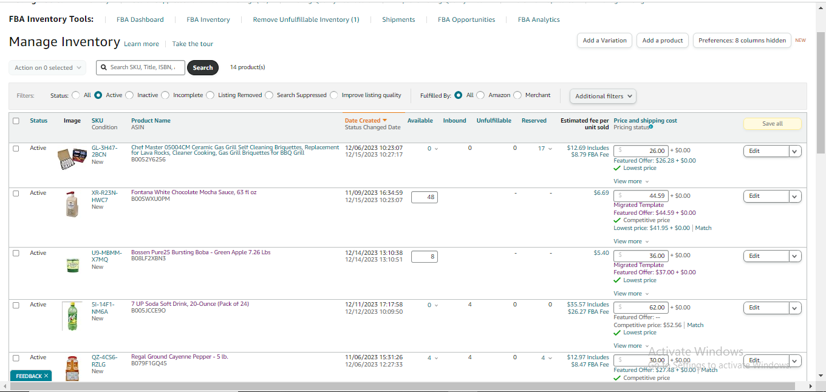Open the Learn more link
The image size is (826, 392).
click(x=142, y=44)
